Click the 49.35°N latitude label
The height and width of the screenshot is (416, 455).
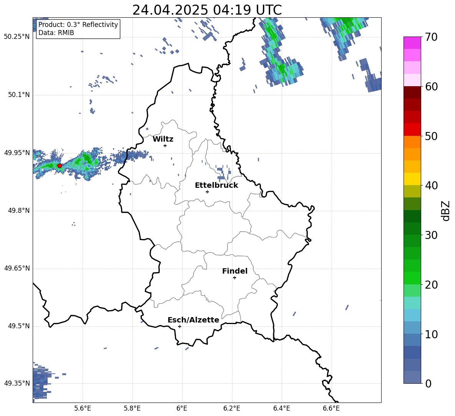click(17, 383)
